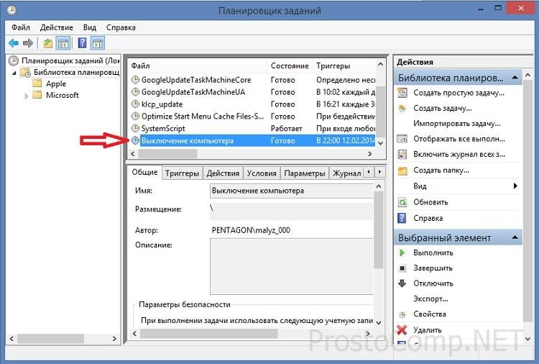Toggle the action pane toolbar icon
Viewport: 539px width, 364px height.
(98, 43)
